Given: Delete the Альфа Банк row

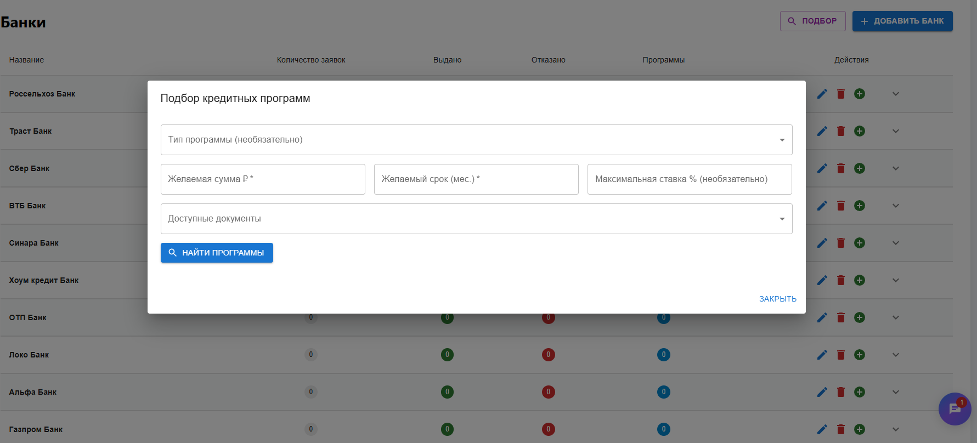Looking at the screenshot, I should [840, 392].
